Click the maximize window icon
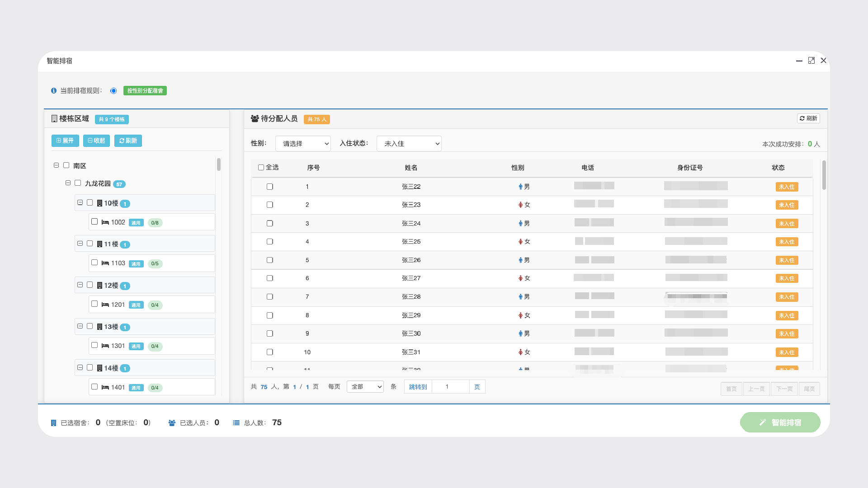 pos(811,61)
